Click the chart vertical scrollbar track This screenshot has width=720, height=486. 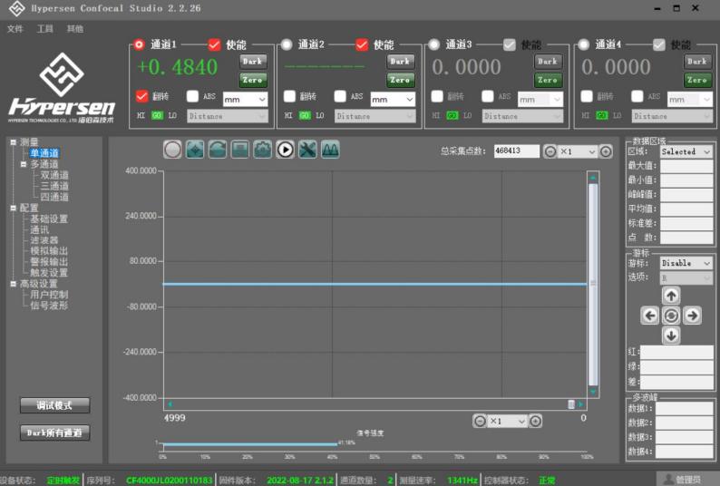tap(593, 284)
